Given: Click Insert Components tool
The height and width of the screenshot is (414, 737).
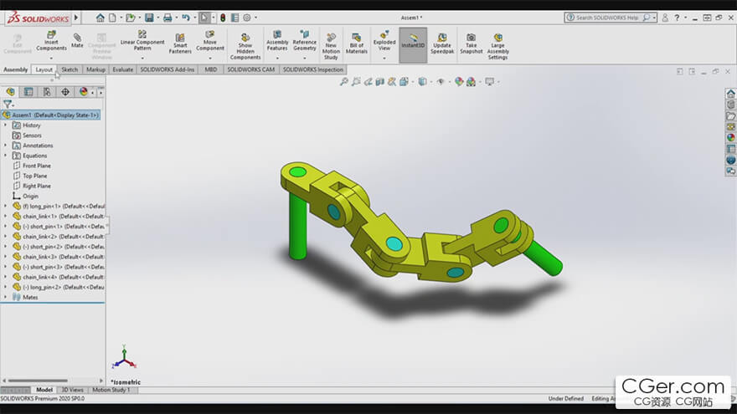Looking at the screenshot, I should tap(51, 41).
